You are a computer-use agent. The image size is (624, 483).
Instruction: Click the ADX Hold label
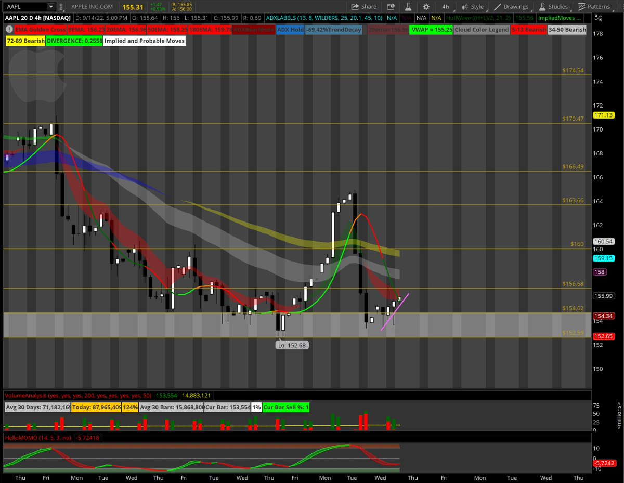click(290, 30)
